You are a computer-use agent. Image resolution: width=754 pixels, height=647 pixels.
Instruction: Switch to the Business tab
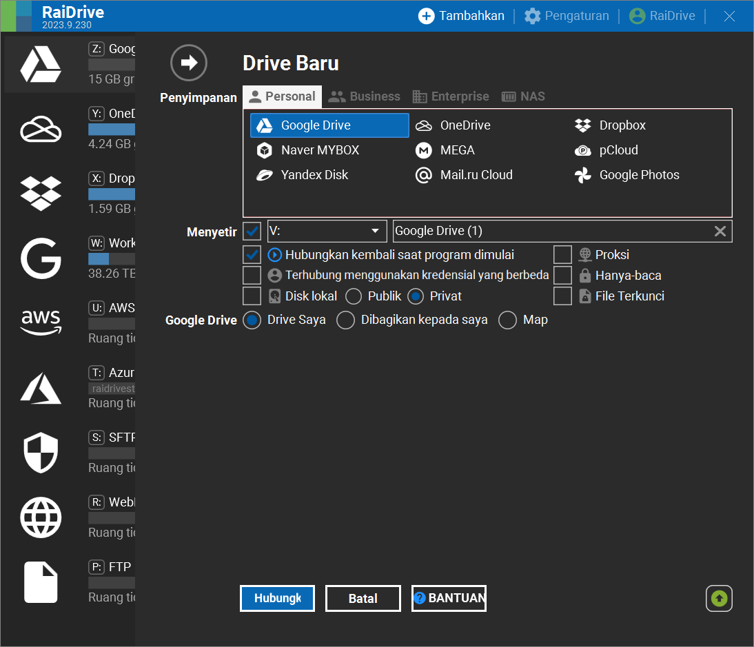pos(364,96)
